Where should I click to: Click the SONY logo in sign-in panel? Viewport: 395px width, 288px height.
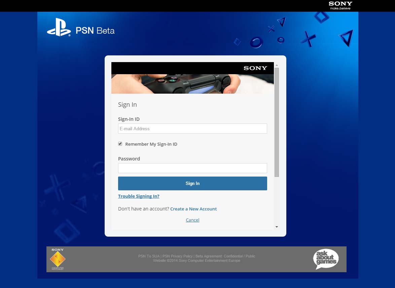point(255,68)
